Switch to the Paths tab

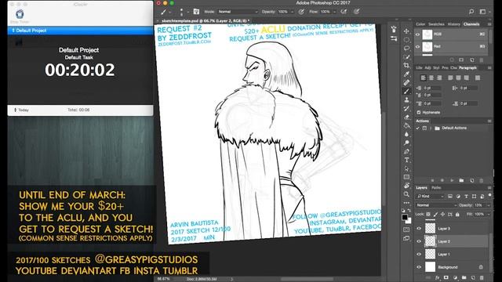coord(436,188)
